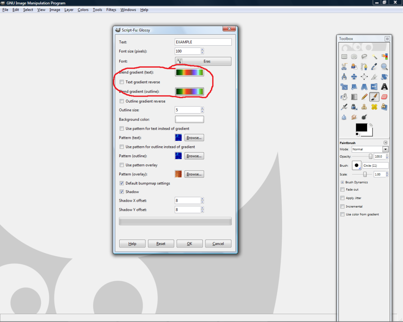Screen dimensions: 403x322
Task: Reset the Script-Fu dialog values
Action: (x=161, y=243)
